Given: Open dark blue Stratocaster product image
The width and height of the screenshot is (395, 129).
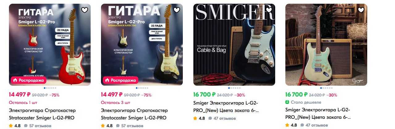Looking at the screenshot, I should tap(142, 45).
